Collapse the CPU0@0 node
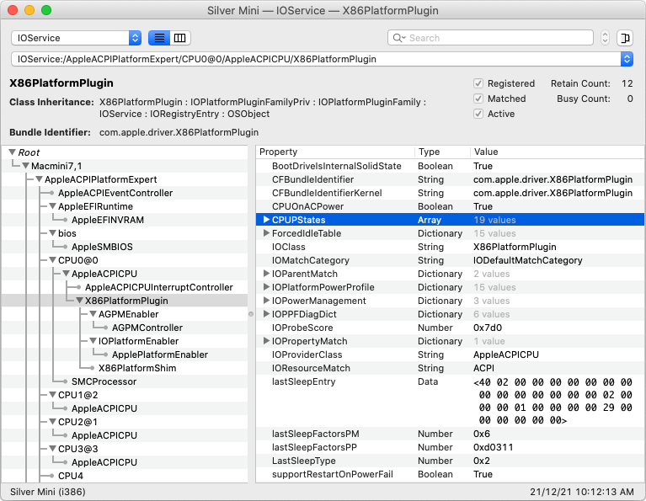 point(52,260)
